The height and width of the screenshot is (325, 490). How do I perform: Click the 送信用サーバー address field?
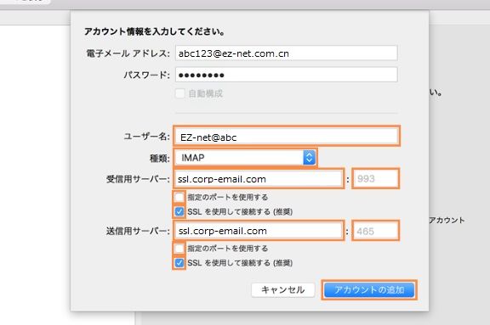pos(259,231)
